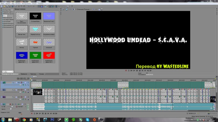Click Go to end in timeline transport
218x122 pixels.
tap(51, 113)
